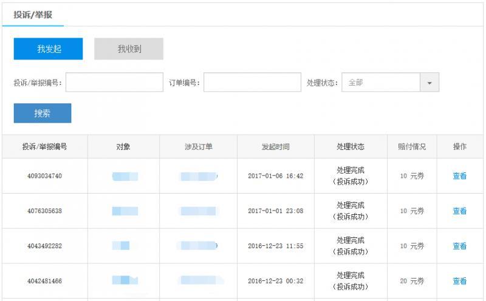Click complaint number 4093034740
The image size is (486, 301).
(44, 176)
